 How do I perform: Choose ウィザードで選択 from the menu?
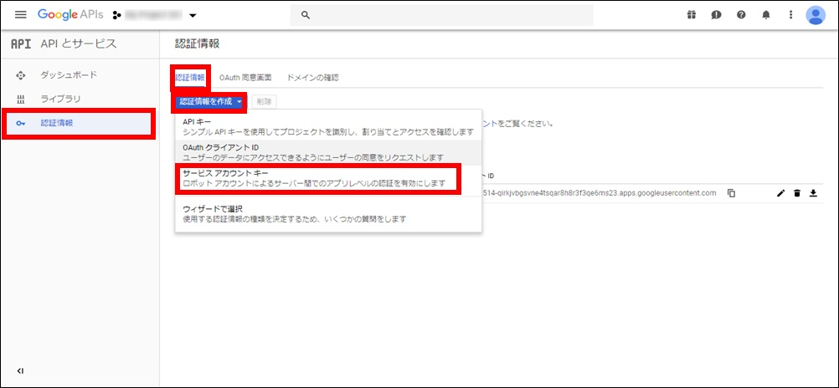328,213
